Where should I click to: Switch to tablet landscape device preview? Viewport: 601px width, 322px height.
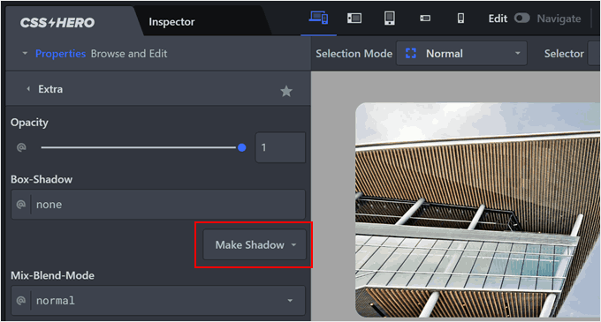point(354,18)
